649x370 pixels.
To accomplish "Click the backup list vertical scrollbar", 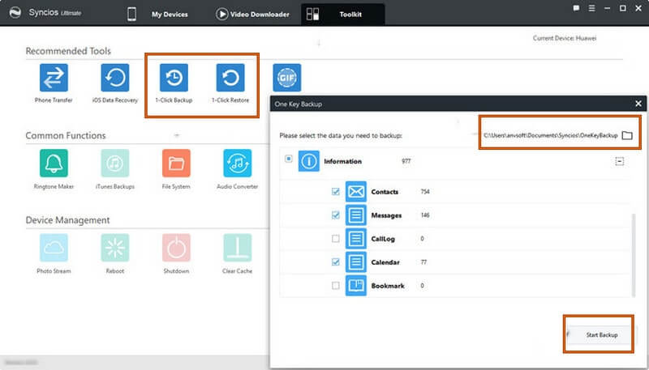I will (634, 255).
